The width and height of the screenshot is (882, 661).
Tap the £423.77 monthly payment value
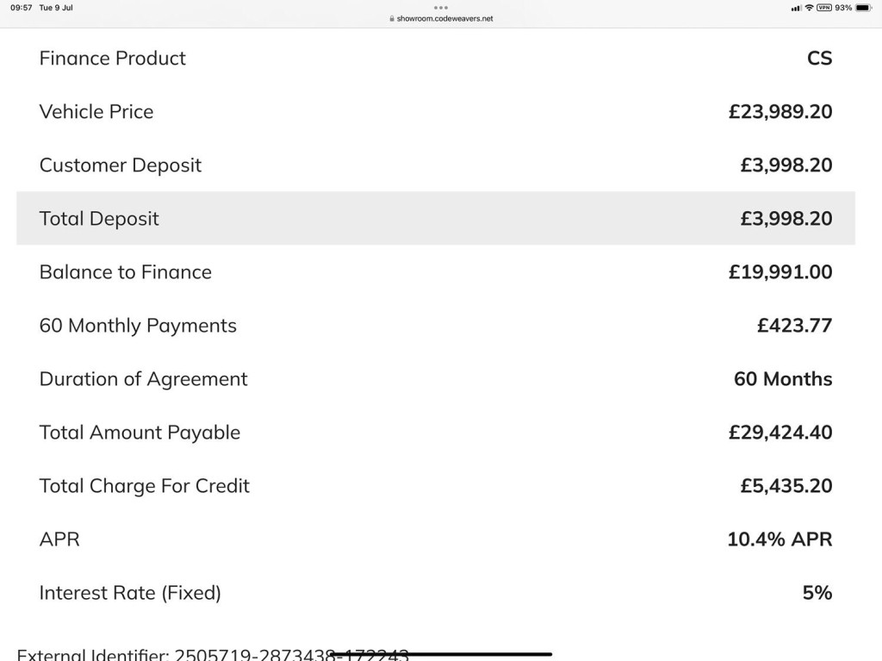tap(794, 326)
